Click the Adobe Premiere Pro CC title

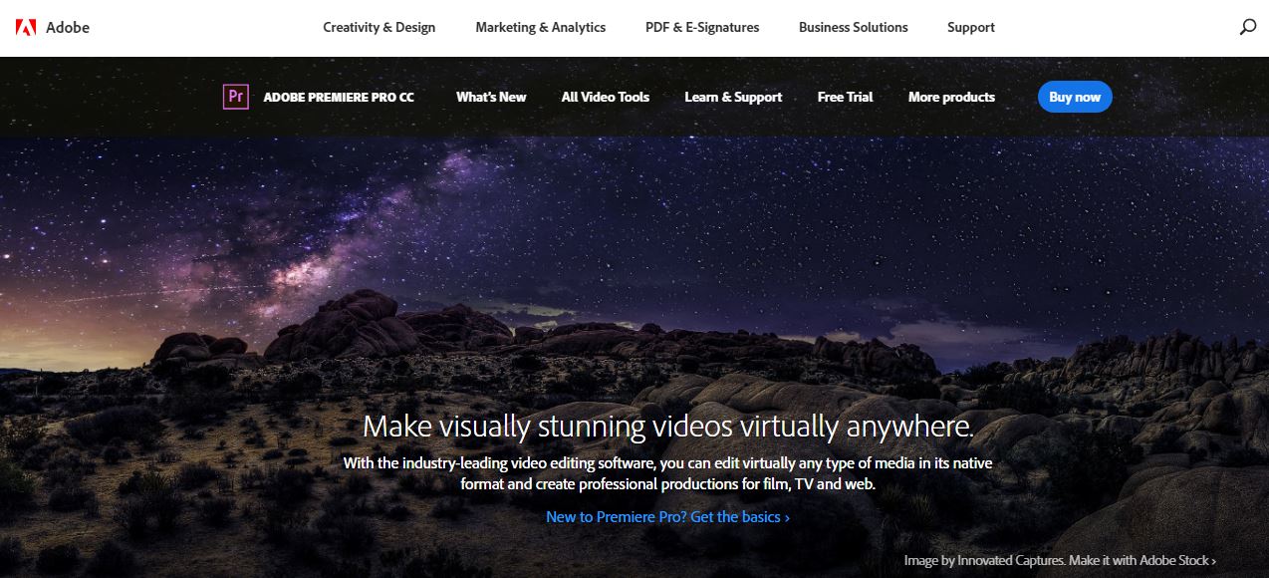tap(339, 97)
